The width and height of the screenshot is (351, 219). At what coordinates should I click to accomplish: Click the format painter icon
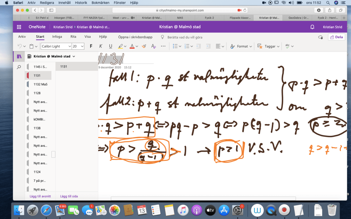coord(144,46)
